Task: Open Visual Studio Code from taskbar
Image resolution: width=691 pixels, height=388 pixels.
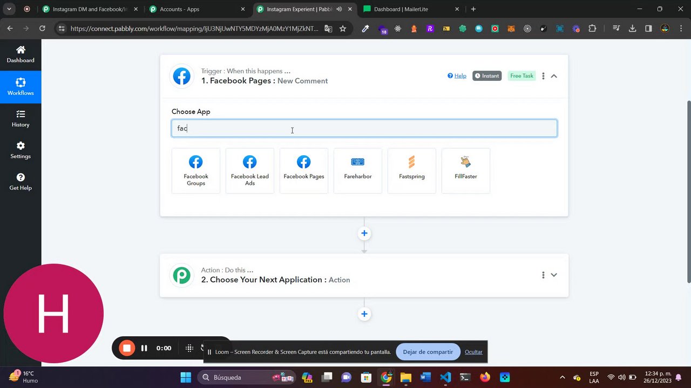Action: 445,377
